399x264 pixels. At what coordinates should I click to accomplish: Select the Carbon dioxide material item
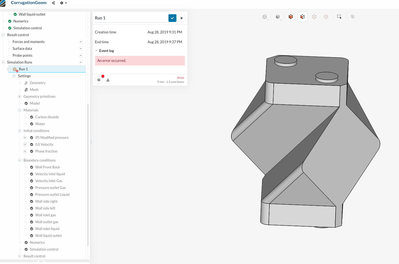47,117
